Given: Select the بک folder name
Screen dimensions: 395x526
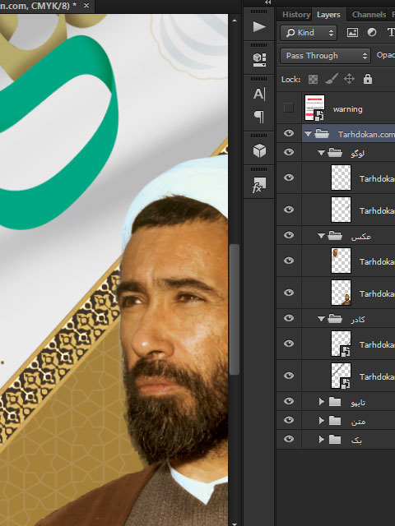Looking at the screenshot, I should tap(356, 440).
